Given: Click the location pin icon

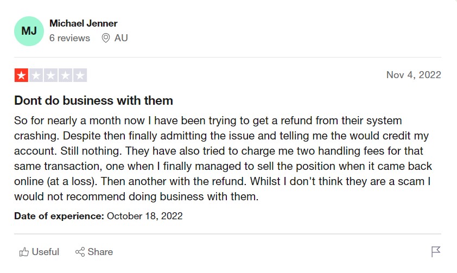Looking at the screenshot, I should 106,38.
